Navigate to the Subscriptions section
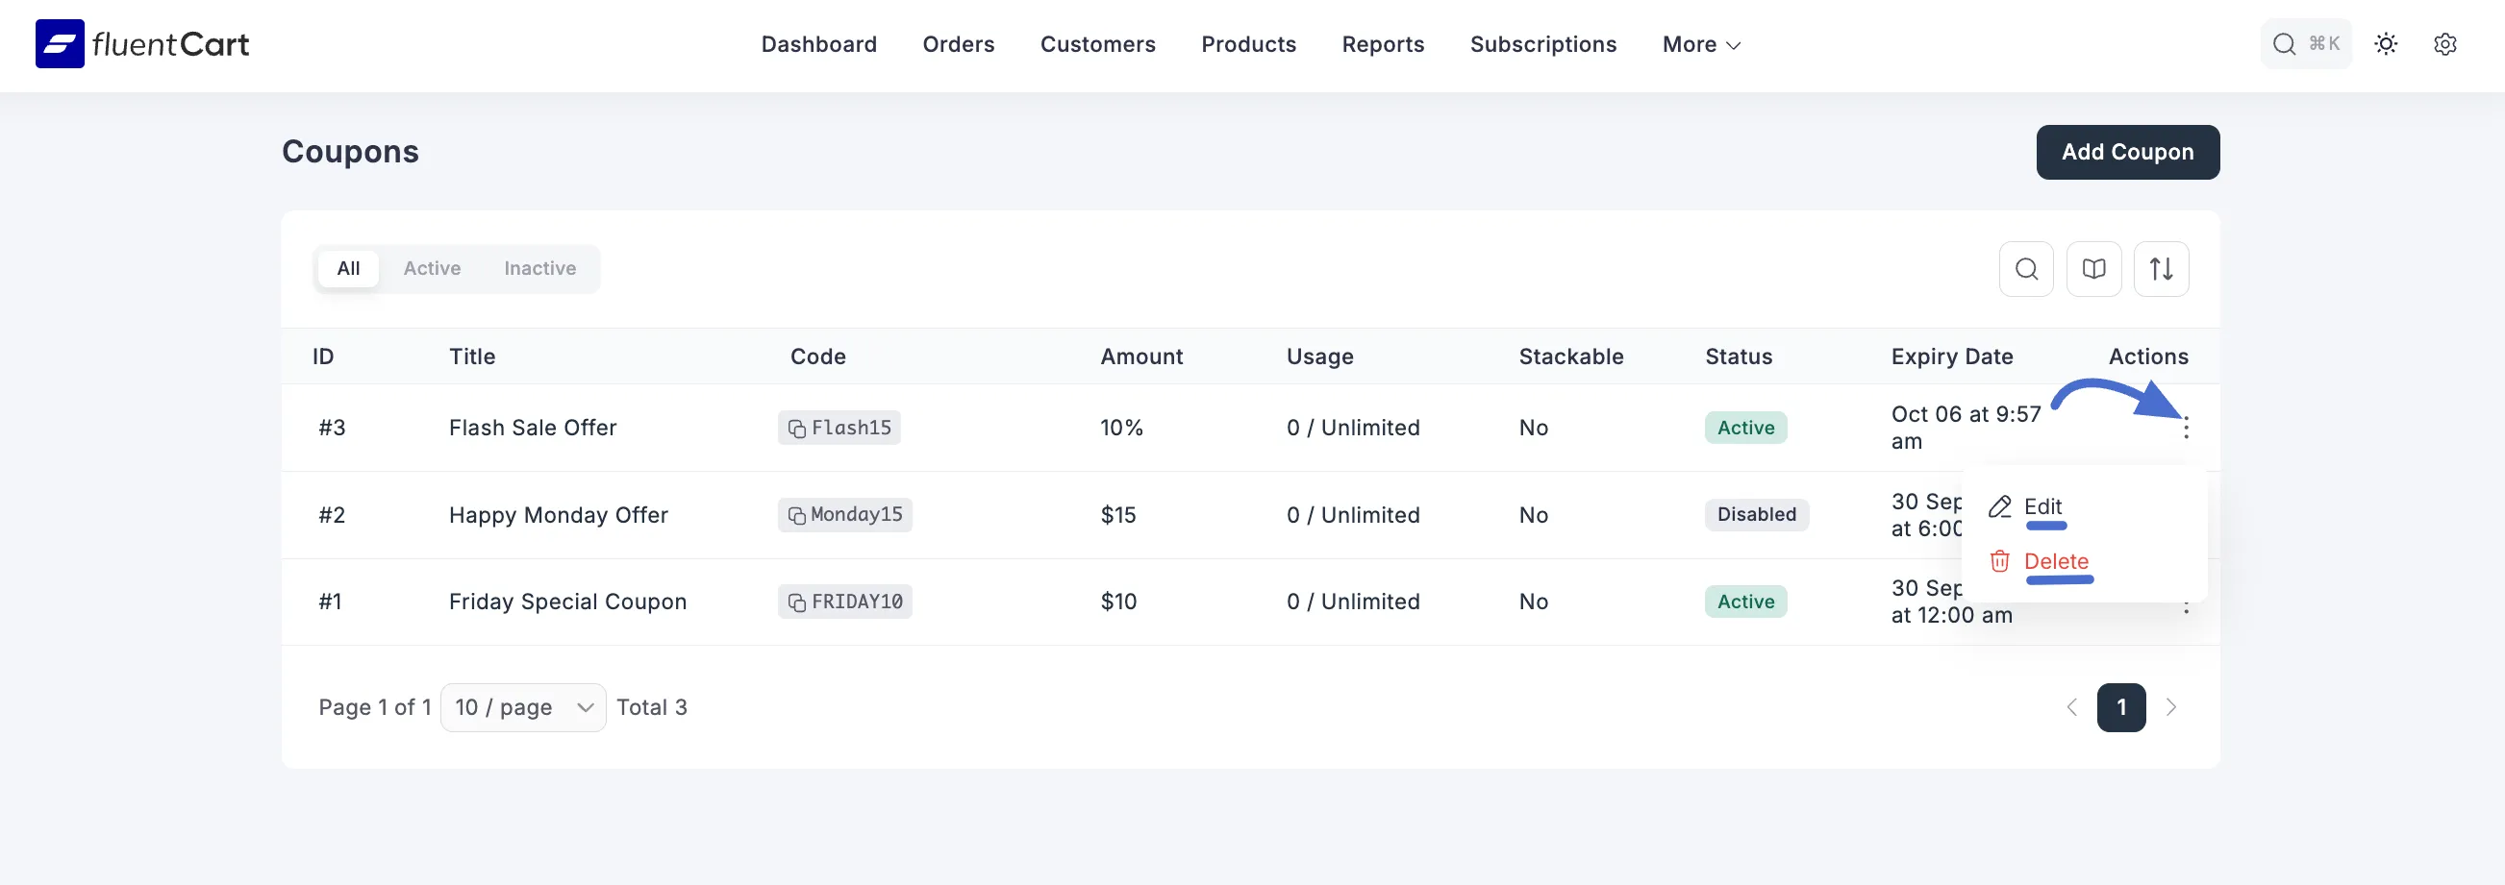This screenshot has width=2505, height=885. (x=1543, y=43)
